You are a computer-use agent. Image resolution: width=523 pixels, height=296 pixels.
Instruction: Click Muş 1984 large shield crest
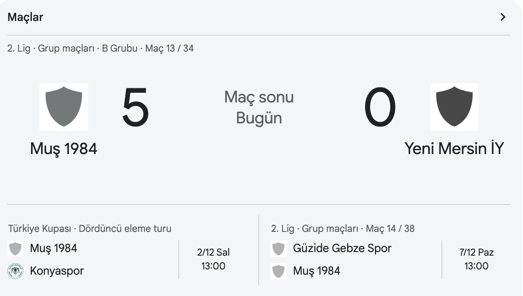pos(64,107)
